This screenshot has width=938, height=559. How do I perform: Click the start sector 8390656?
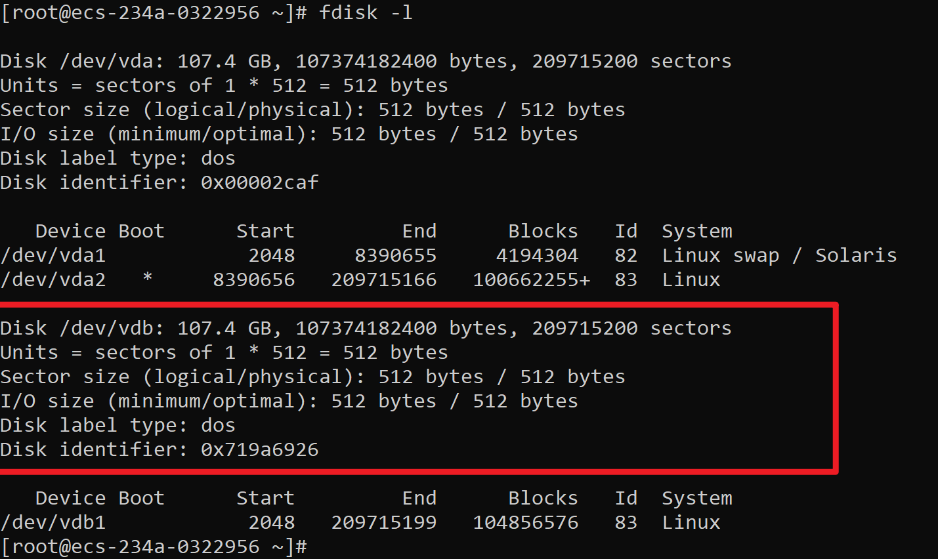254,279
